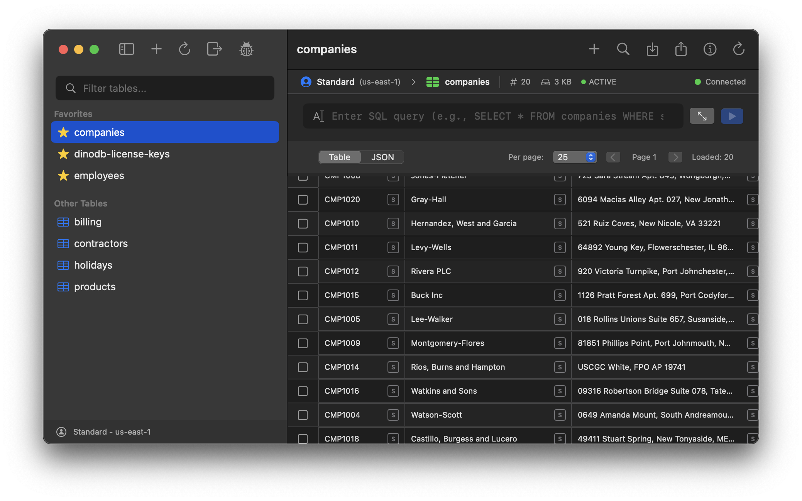Select checkbox for row CMP1016

[x=303, y=391]
